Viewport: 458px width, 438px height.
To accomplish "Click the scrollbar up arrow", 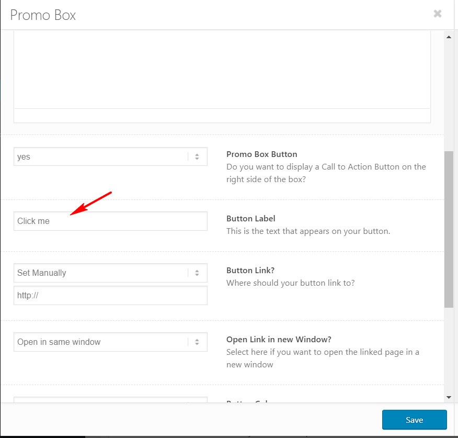I will click(x=449, y=37).
